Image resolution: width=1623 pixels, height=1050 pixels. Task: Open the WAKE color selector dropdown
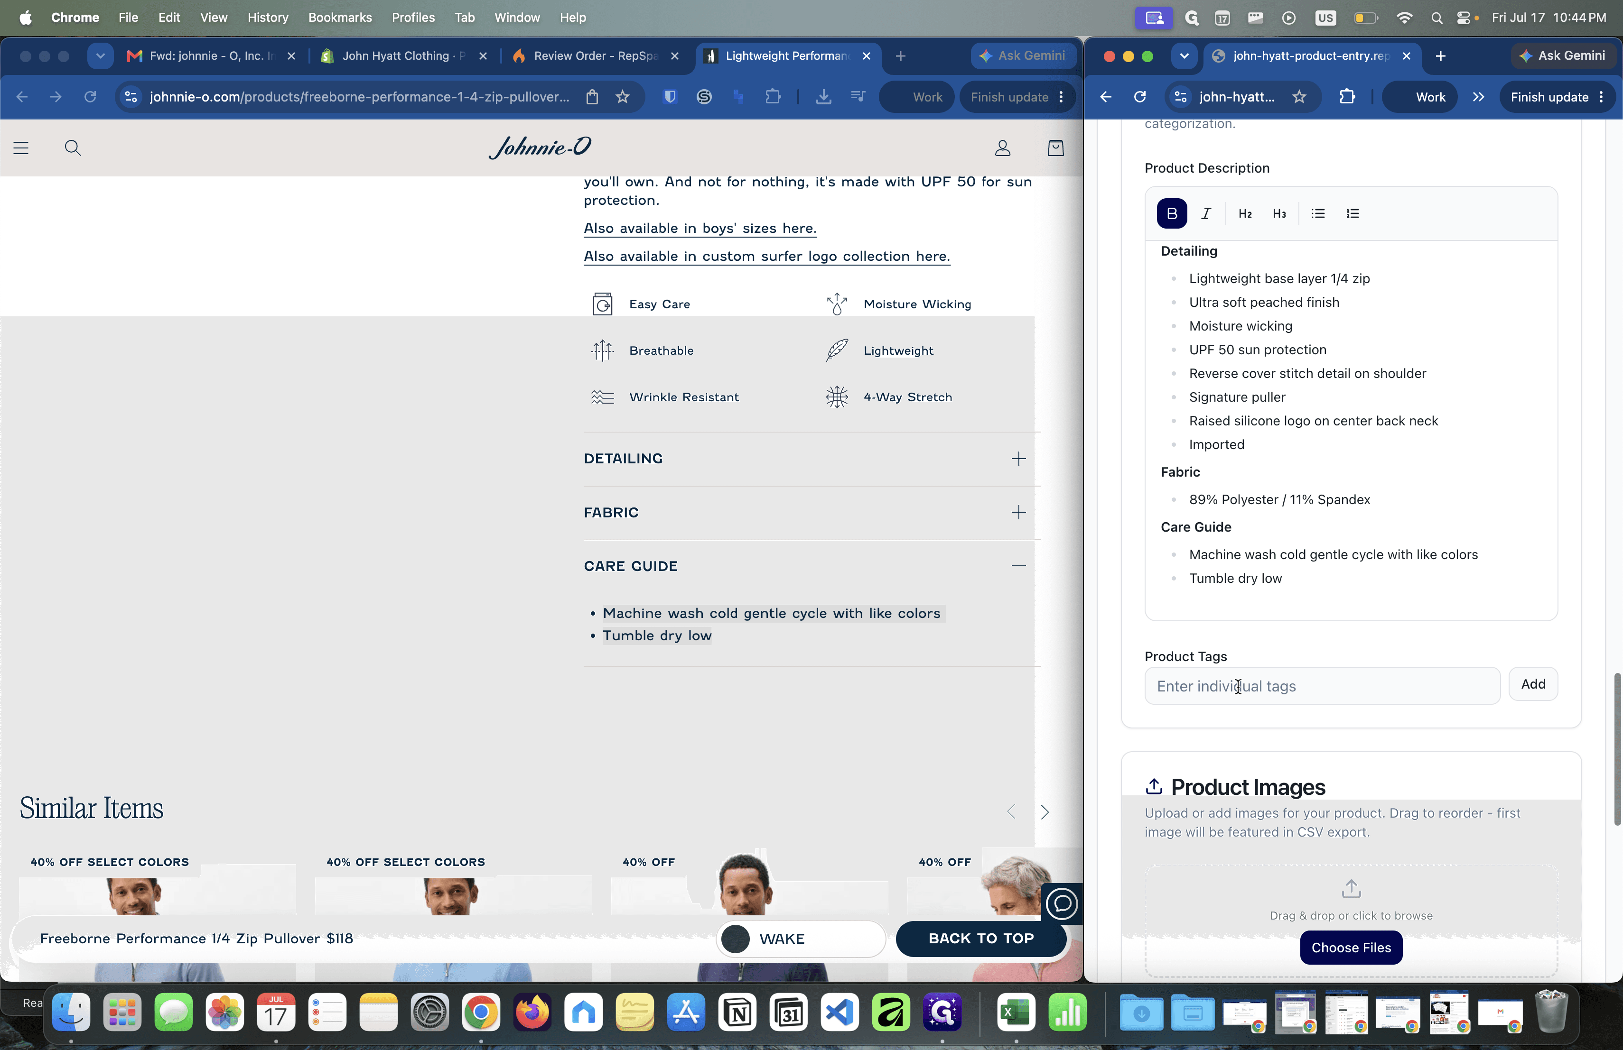(x=801, y=938)
